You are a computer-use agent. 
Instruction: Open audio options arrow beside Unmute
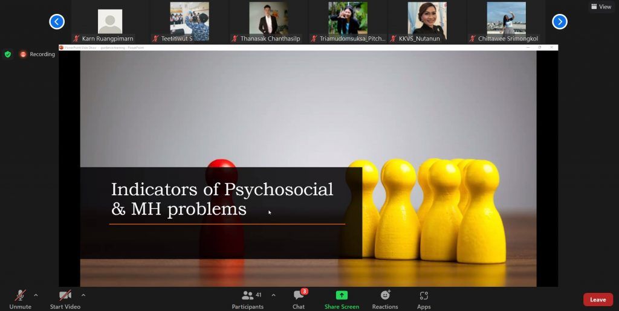[36, 295]
